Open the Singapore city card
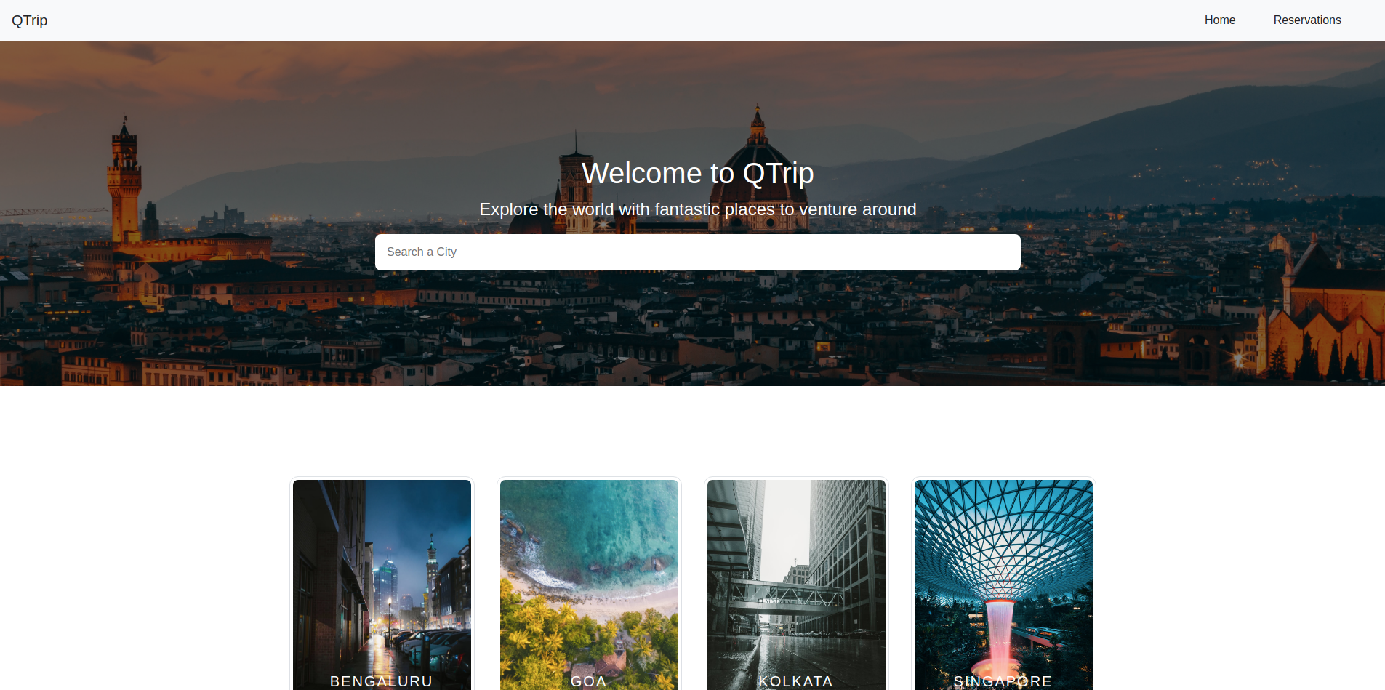This screenshot has height=690, width=1385. coord(1003,582)
